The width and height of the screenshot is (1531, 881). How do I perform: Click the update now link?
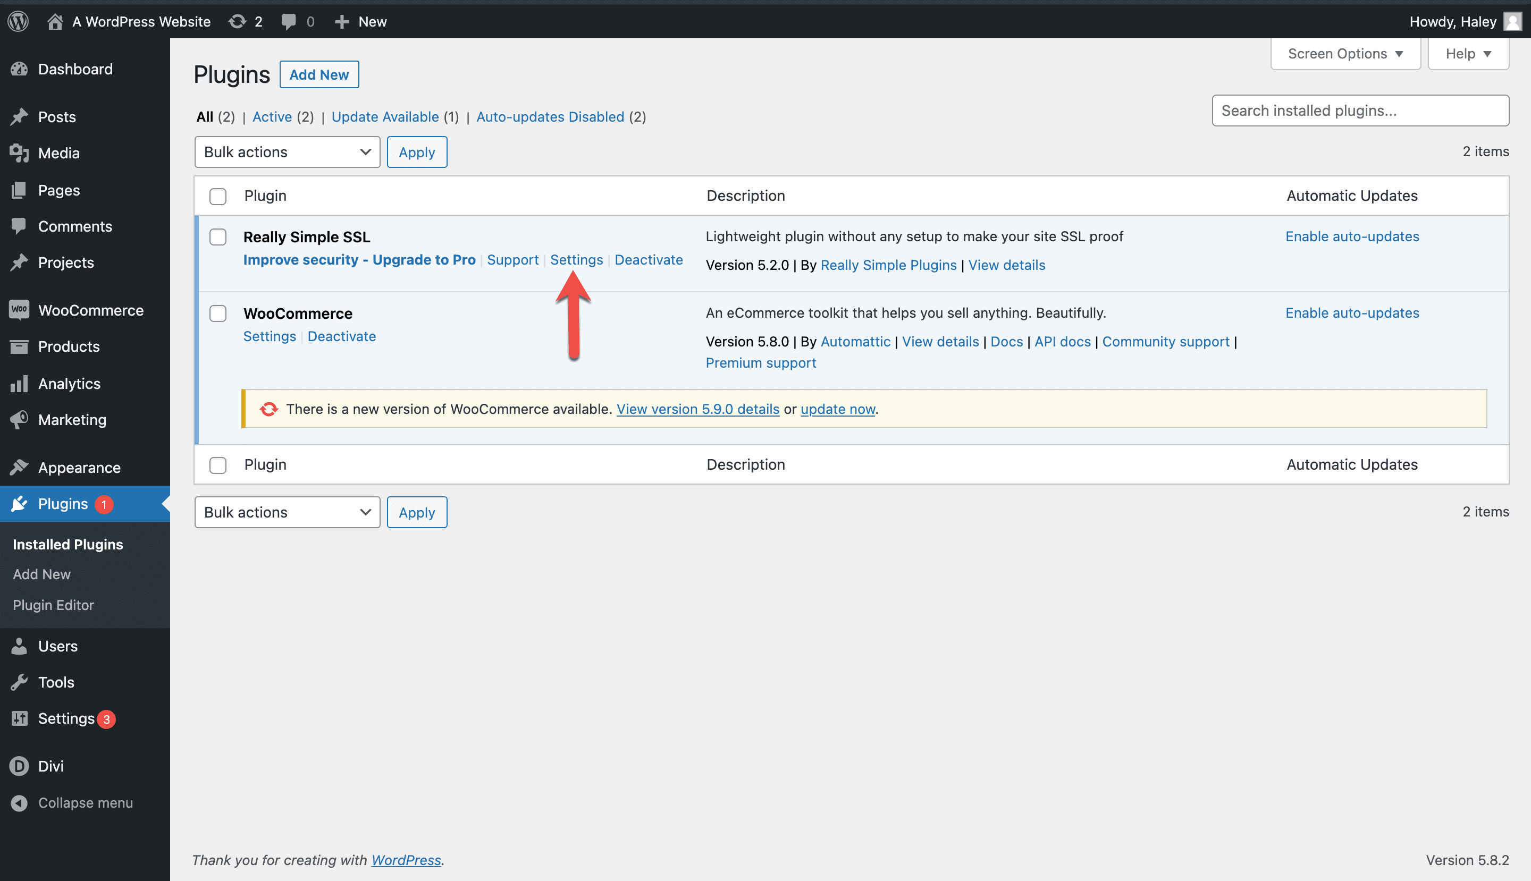(x=838, y=409)
